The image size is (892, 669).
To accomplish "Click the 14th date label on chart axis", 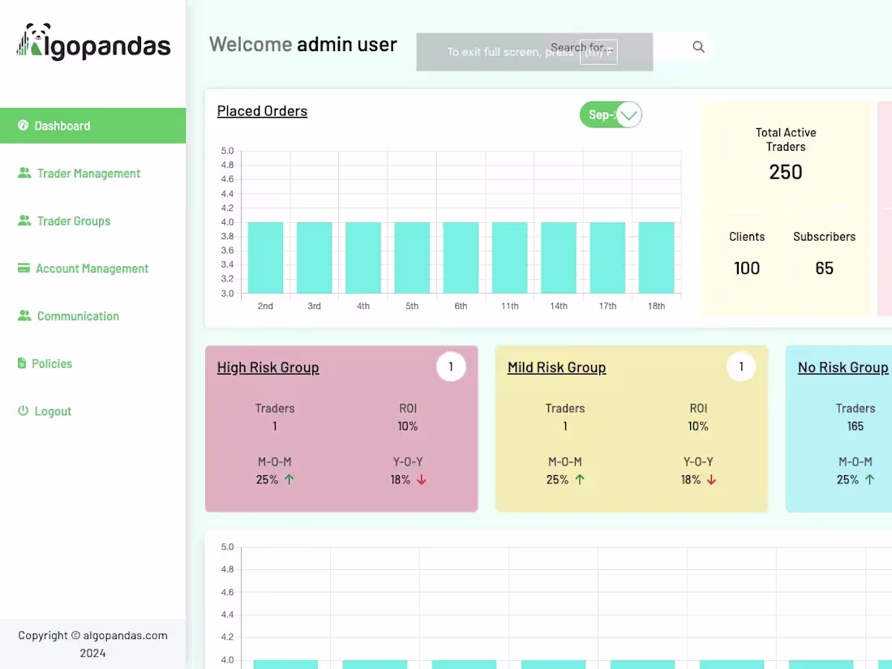I will (559, 306).
